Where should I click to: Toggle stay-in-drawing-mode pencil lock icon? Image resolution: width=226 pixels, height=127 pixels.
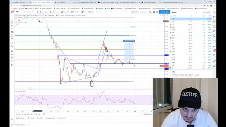[x=12, y=54]
